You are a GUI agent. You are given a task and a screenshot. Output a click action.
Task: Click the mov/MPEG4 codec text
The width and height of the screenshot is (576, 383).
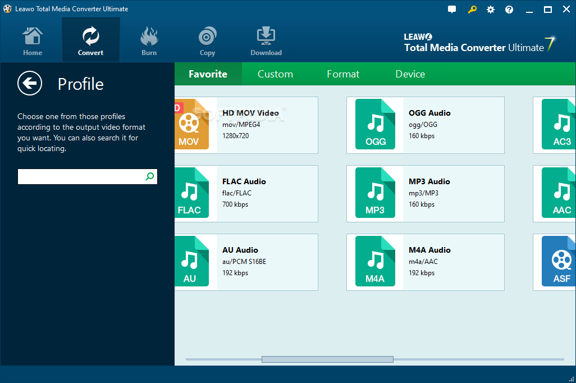point(241,124)
